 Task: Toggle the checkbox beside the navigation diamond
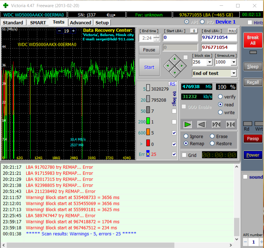(x=186, y=57)
